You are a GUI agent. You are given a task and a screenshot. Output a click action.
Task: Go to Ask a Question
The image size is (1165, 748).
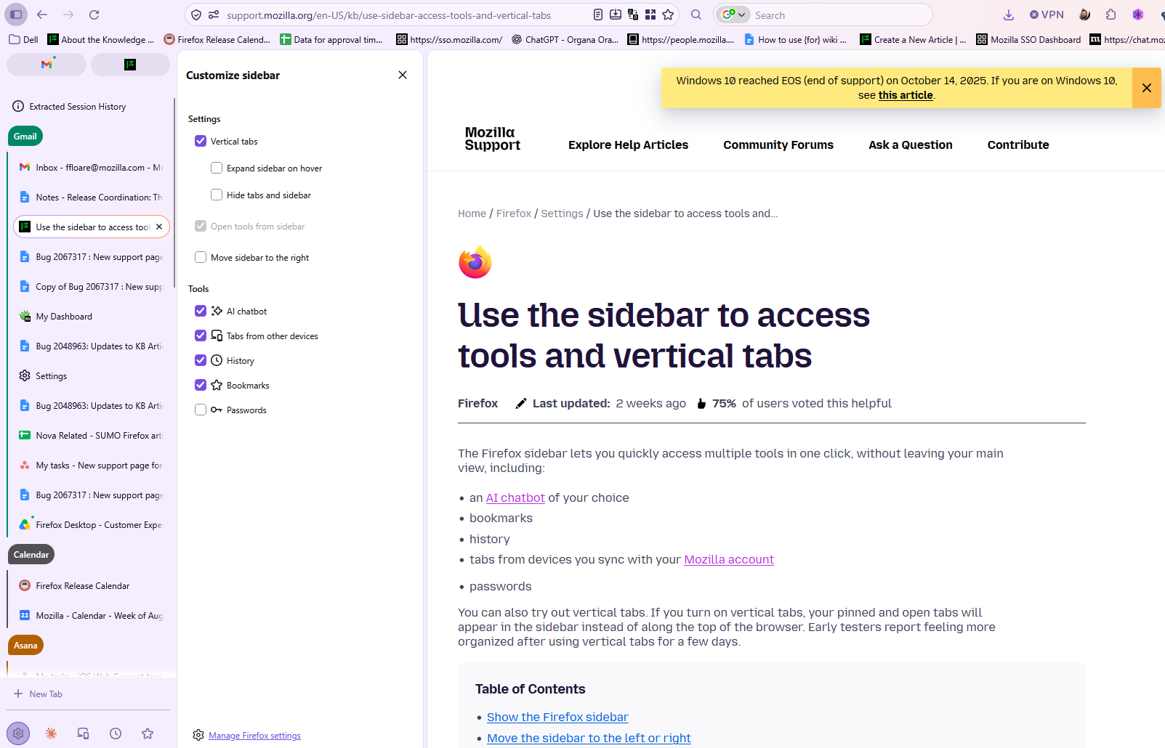[x=911, y=145]
